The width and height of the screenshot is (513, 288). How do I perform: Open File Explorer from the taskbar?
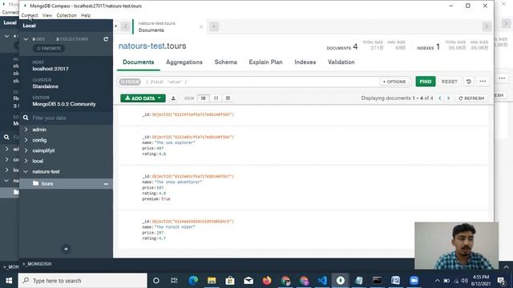click(212, 281)
